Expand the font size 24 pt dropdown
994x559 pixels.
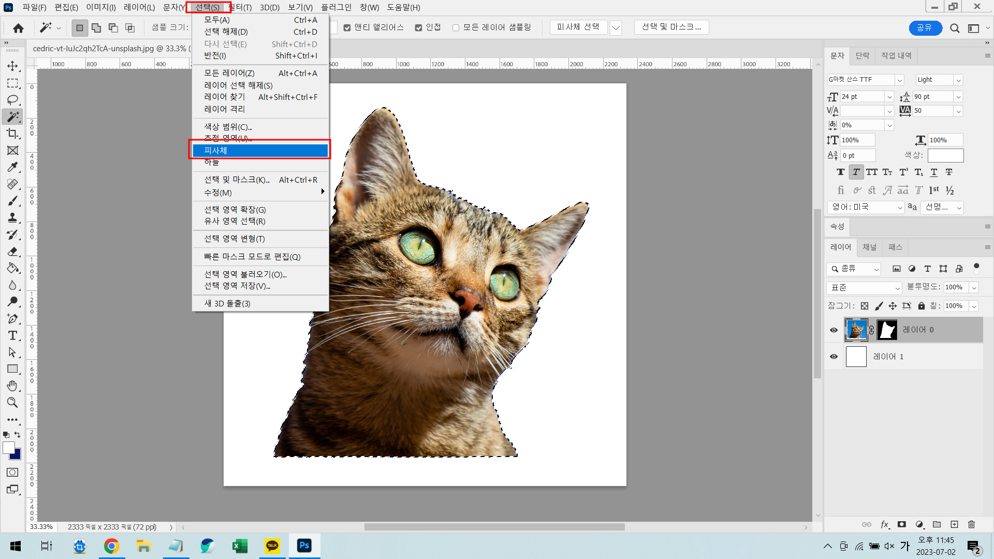click(889, 97)
